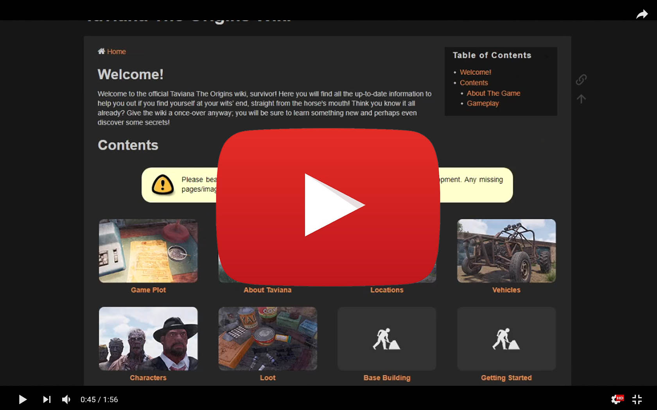Click the Welcome! heading
The height and width of the screenshot is (410, 657).
tap(131, 74)
